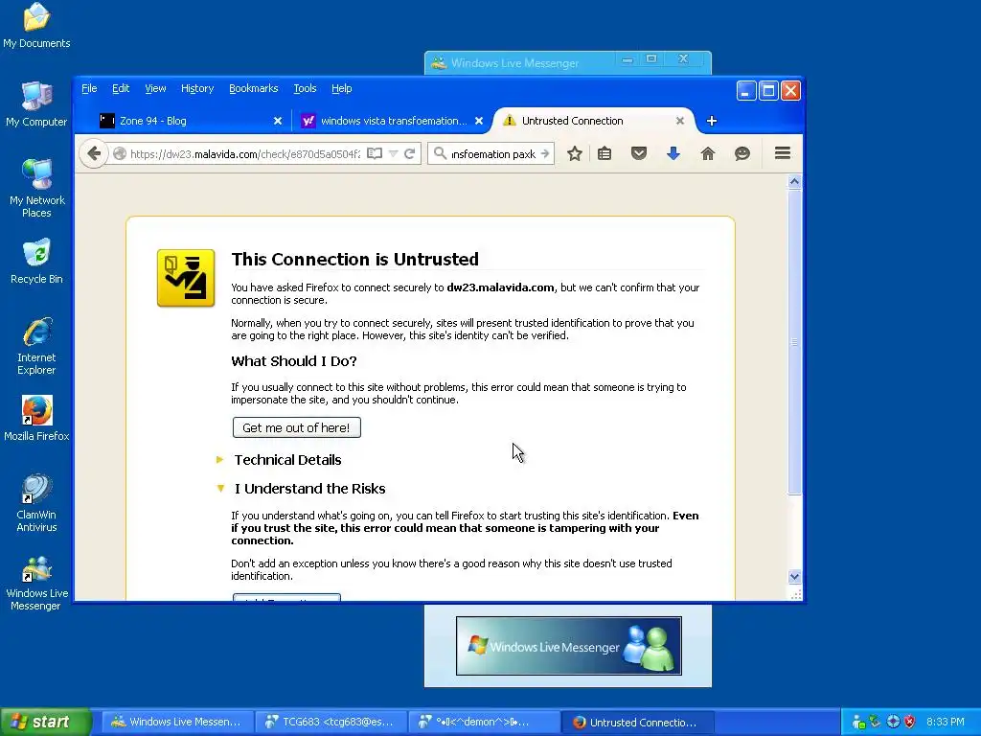981x736 pixels.
Task: Launch ClamWin Antivirus desktop shortcut
Action: pyautogui.click(x=36, y=503)
